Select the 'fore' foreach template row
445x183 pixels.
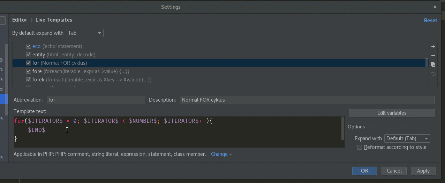(x=220, y=71)
